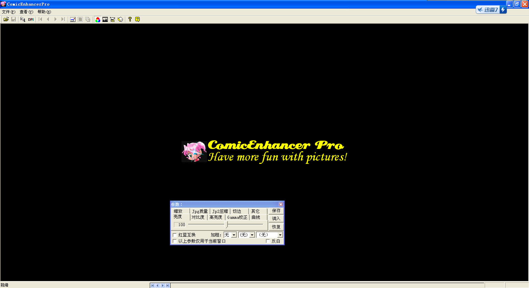Enable 以上参数仅用于当前窗口 checkbox
This screenshot has height=288, width=529.
coord(175,241)
